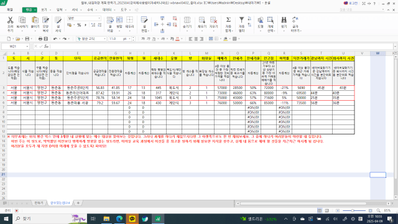Click the Fill (채우기) icon
The width and height of the screenshot is (398, 224).
202,21
